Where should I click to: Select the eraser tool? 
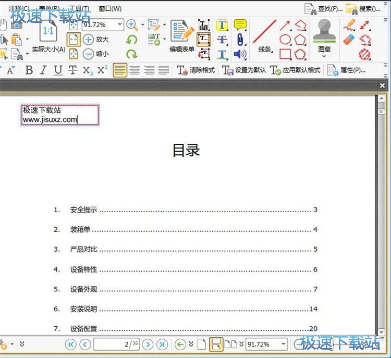point(349,40)
